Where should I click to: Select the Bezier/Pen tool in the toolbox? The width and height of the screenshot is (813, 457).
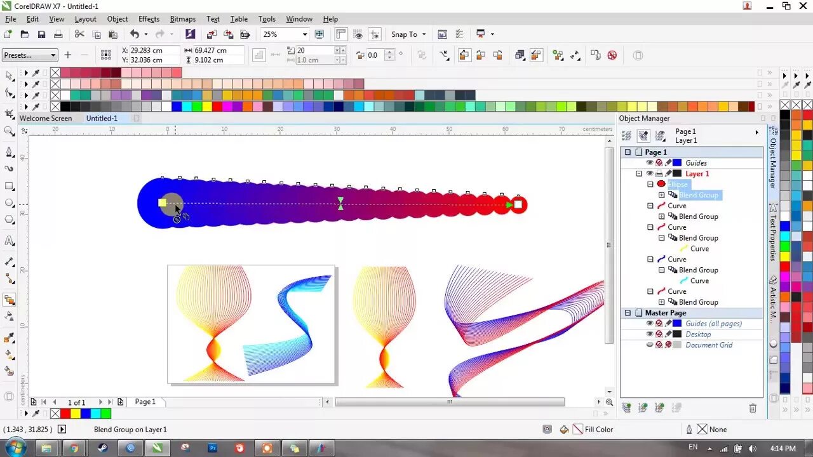pyautogui.click(x=10, y=152)
